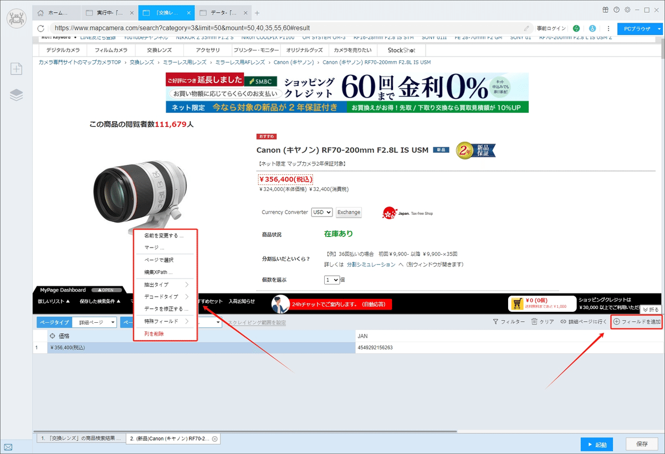
Task: Open the PCブラウザ dropdown arrow
Action: (659, 28)
